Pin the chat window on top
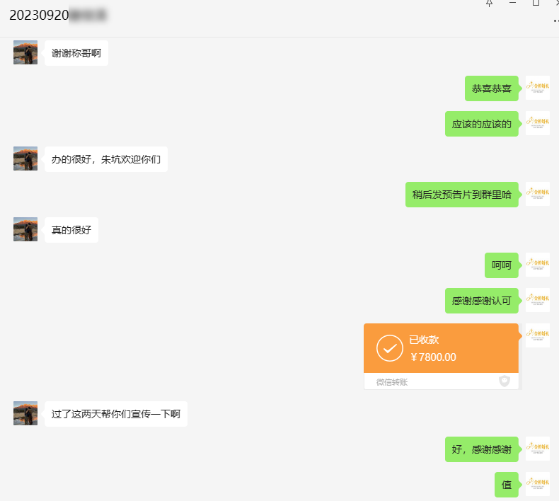The width and height of the screenshot is (559, 501). [x=490, y=3]
